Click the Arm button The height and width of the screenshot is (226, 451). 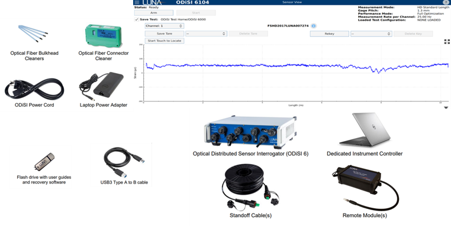(x=154, y=13)
